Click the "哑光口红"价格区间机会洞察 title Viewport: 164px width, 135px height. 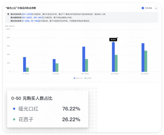tap(21, 8)
